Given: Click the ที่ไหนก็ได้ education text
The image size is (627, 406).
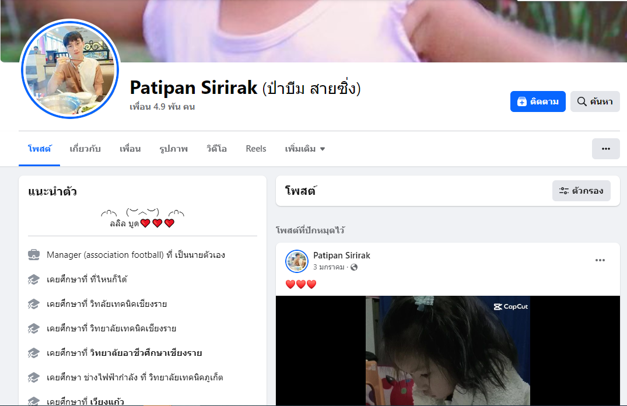Looking at the screenshot, I should coord(108,279).
